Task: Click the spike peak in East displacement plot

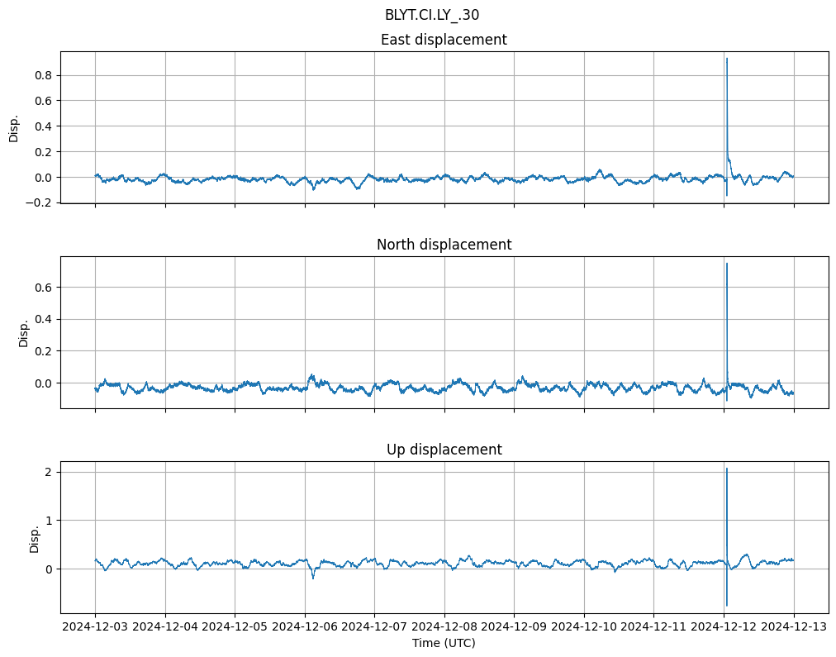Action: coord(726,59)
